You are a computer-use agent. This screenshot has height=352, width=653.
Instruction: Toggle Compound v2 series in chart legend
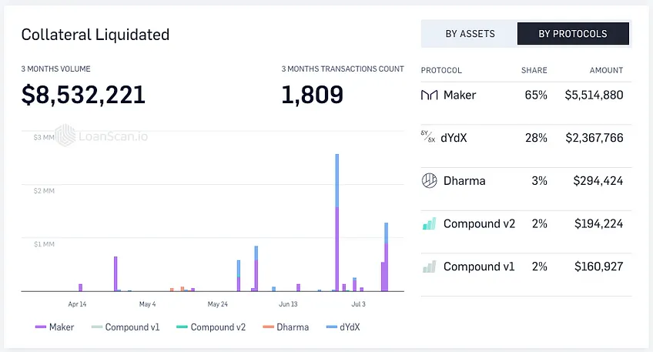[211, 327]
